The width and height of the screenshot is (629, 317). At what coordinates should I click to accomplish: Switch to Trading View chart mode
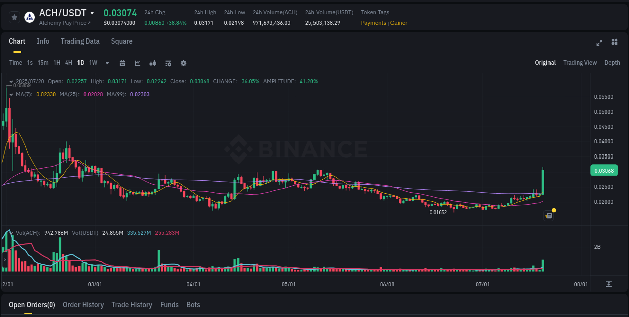pyautogui.click(x=580, y=63)
